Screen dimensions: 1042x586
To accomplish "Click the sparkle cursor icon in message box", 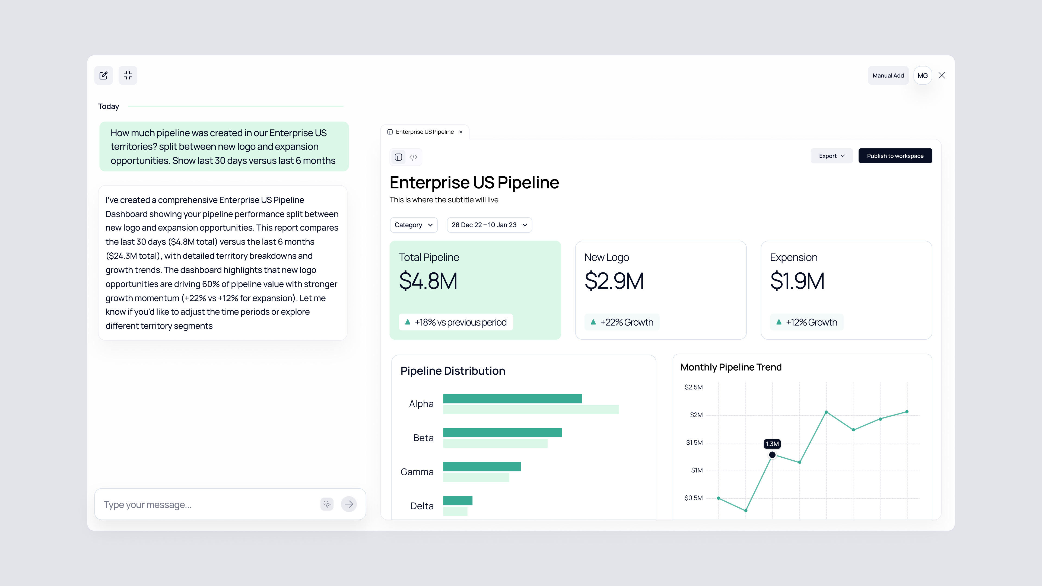I will pos(327,504).
